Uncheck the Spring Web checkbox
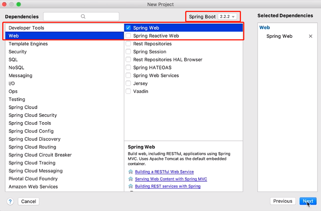The height and width of the screenshot is (211, 321). (x=128, y=28)
